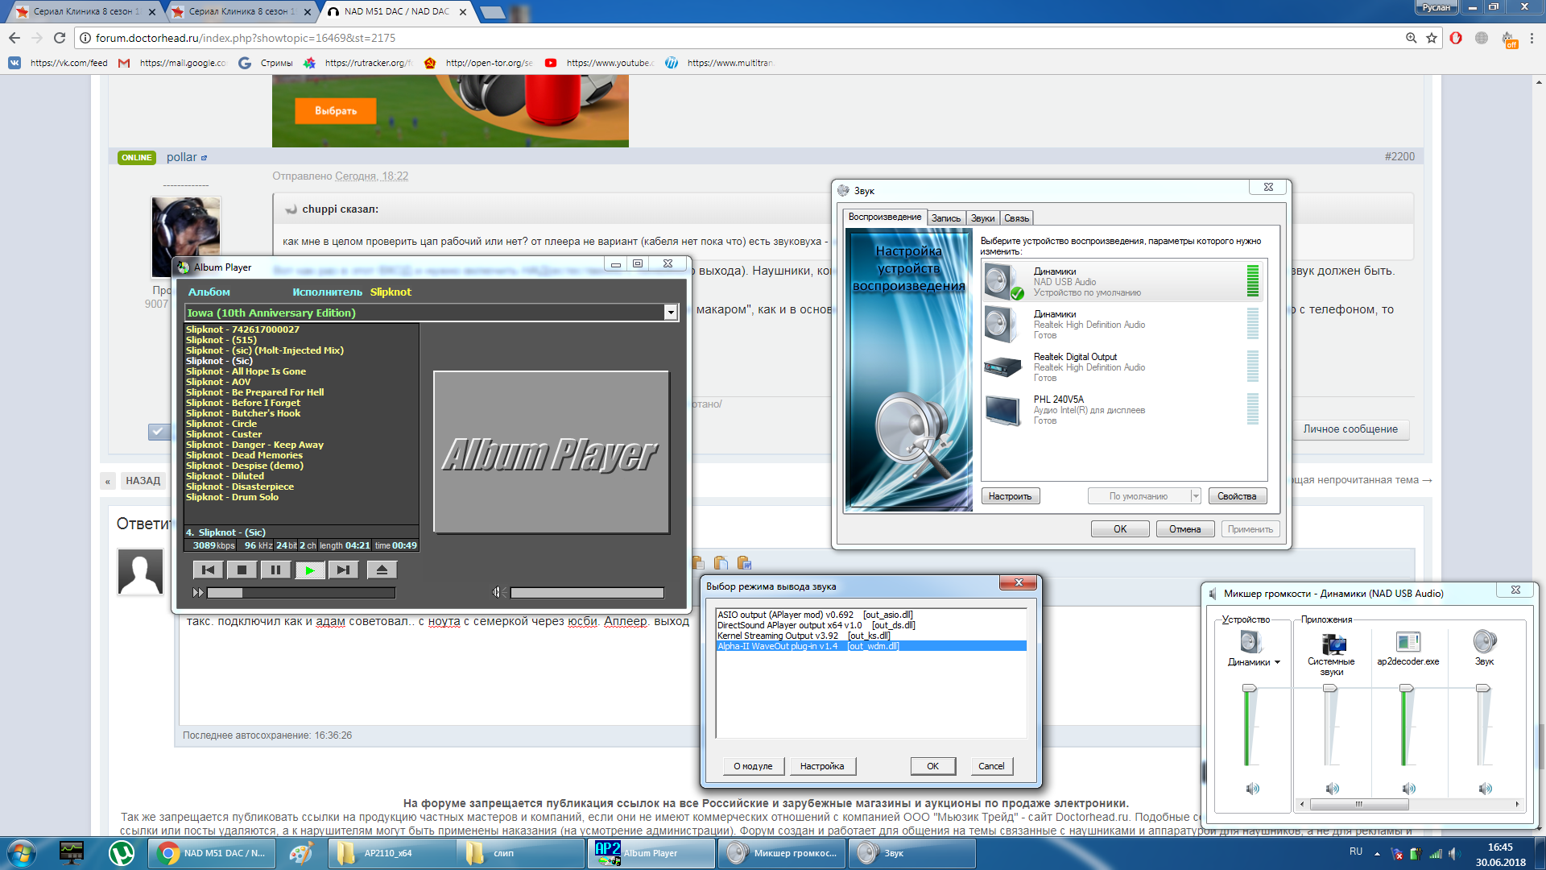
Task: Select PHL 240V5A display audio device
Action: coord(1122,409)
